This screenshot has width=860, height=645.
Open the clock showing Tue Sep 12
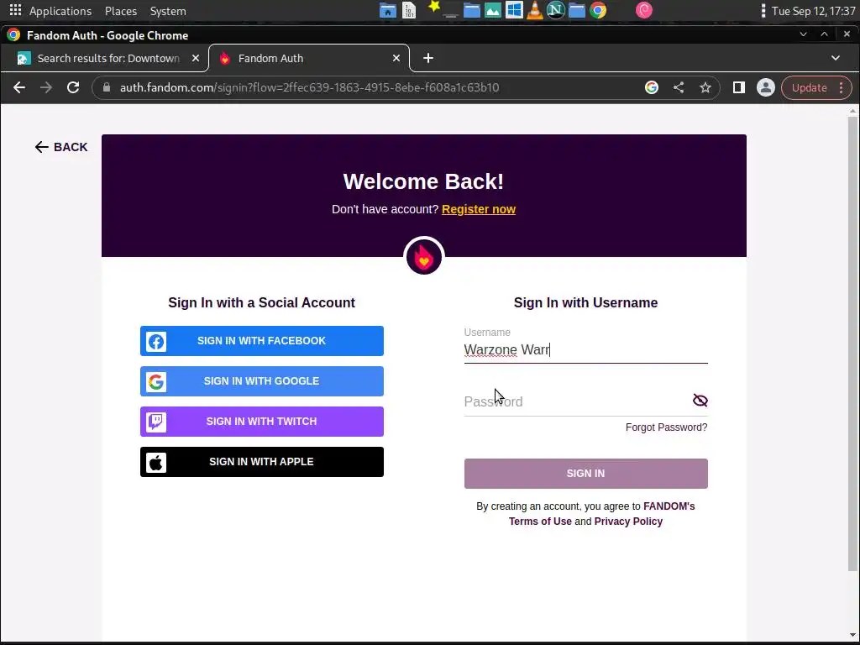[813, 11]
